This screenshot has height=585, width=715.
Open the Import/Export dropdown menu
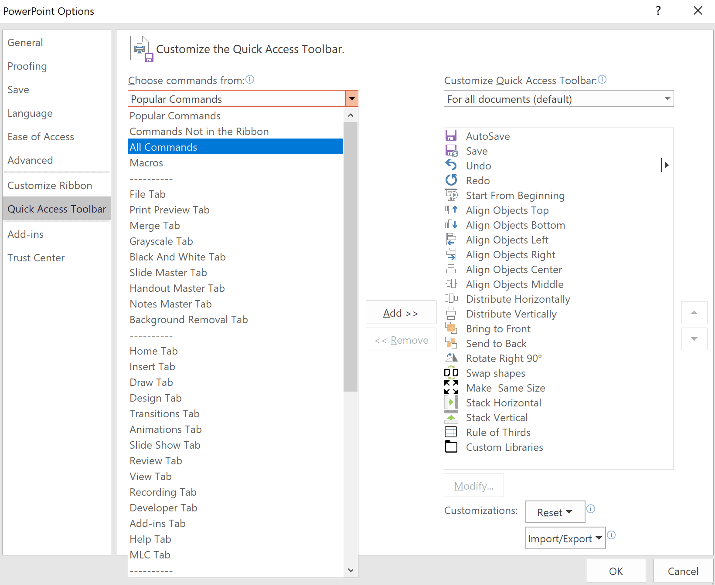pyautogui.click(x=565, y=538)
